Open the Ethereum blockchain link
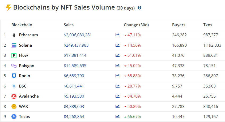225x122 pixels. pyautogui.click(x=28, y=35)
